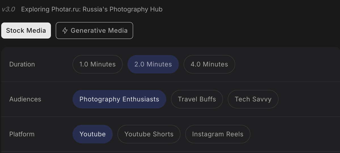Select the Youtube Shorts platform
Screen dimensions: 340x153
(149, 134)
